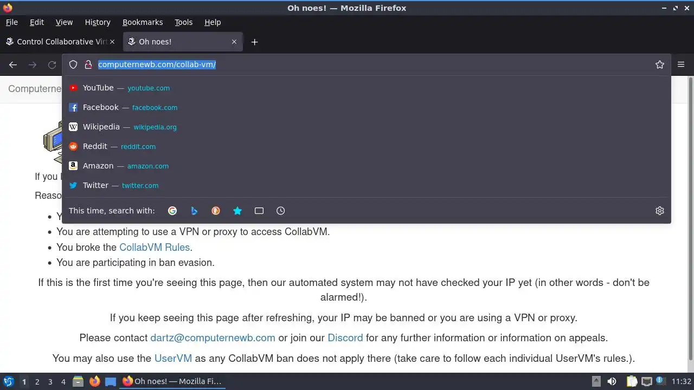Close the Control Collaborative Virtual tab
This screenshot has width=694, height=390.
point(112,42)
